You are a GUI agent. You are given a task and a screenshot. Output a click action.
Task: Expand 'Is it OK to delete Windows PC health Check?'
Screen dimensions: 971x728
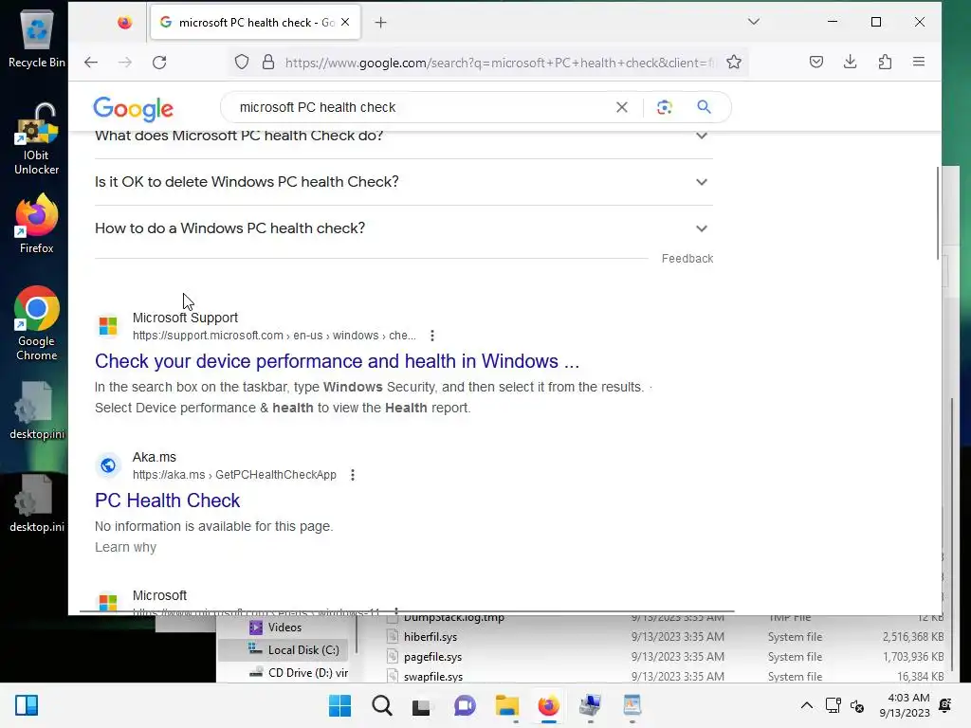pos(403,182)
